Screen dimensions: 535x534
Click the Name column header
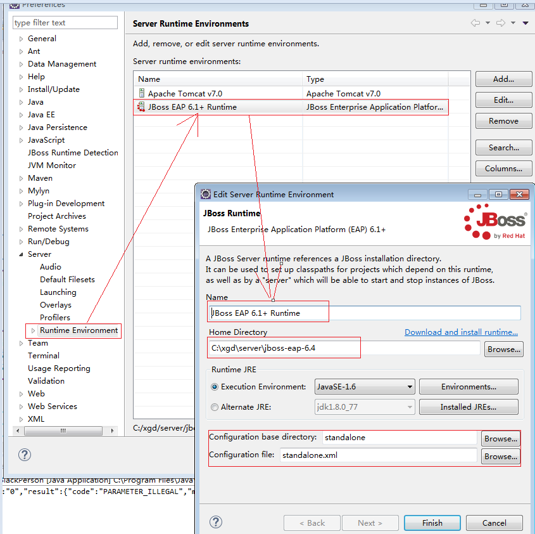click(x=218, y=79)
